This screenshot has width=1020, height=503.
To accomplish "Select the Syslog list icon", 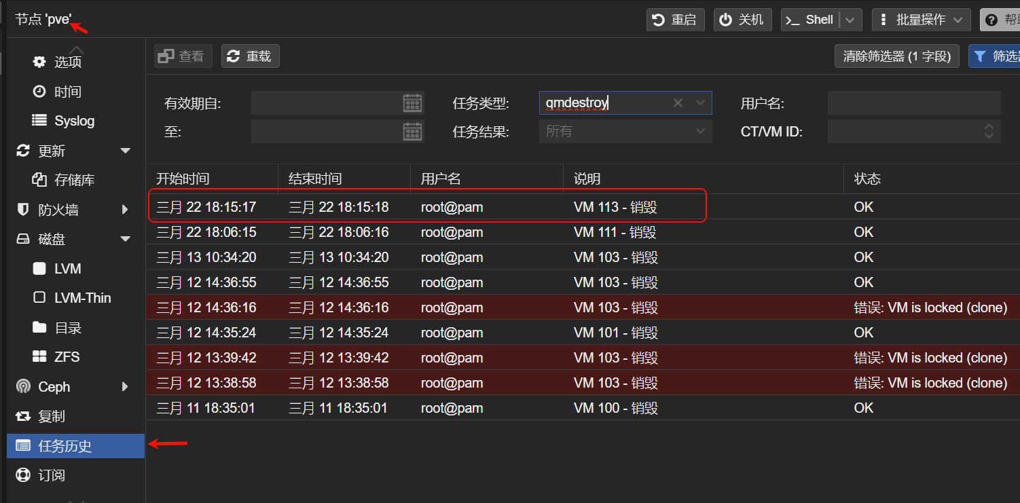I will coord(41,121).
